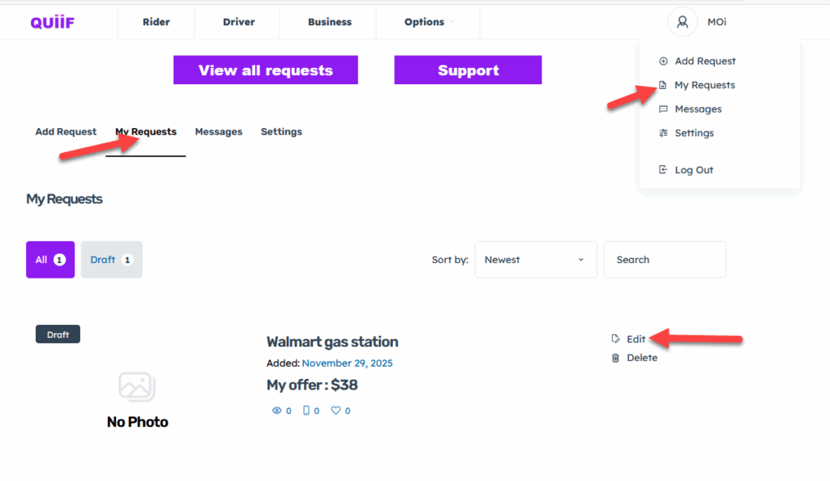Image resolution: width=830 pixels, height=481 pixels.
Task: Open the Sort by Newest dropdown
Action: [535, 260]
